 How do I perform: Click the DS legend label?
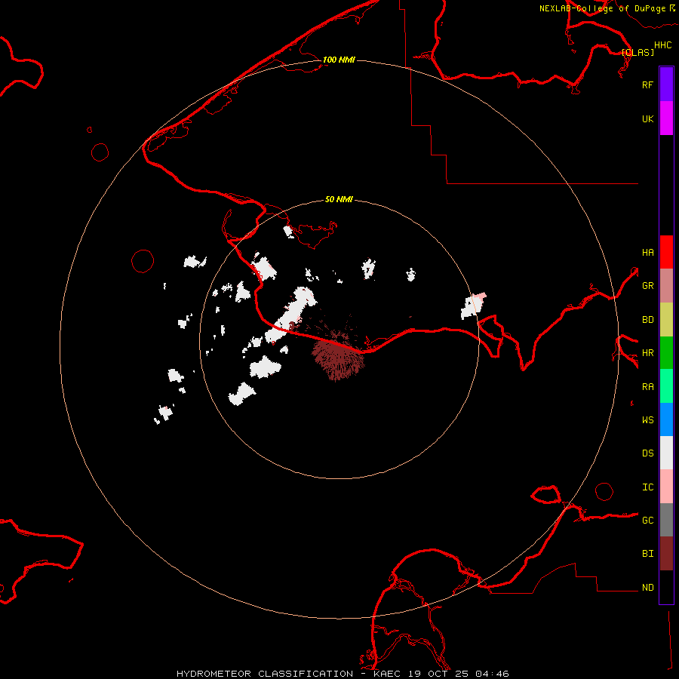point(647,453)
